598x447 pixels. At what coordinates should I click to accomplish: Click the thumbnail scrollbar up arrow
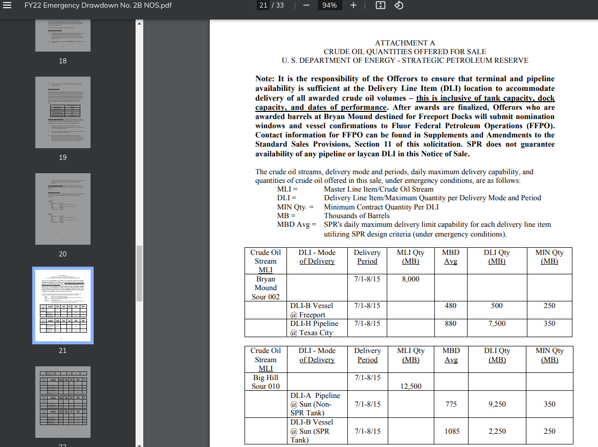tap(139, 23)
